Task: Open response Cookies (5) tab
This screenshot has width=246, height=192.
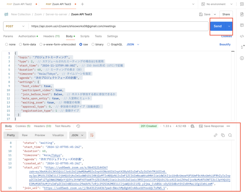Action: click(23, 126)
